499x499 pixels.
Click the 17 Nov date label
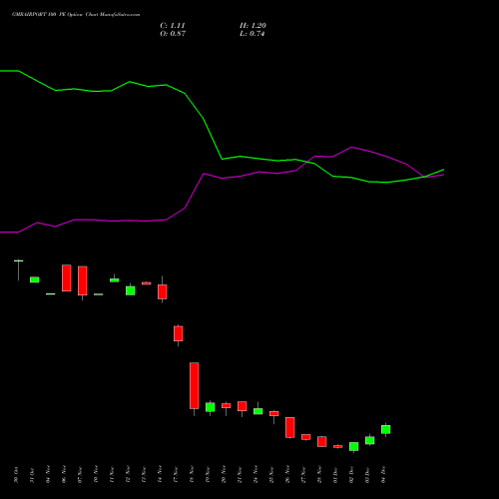(x=176, y=475)
